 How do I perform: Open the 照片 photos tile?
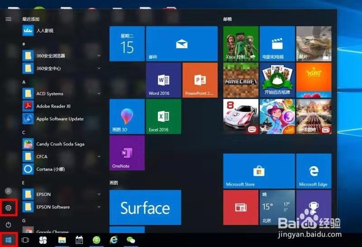point(314,43)
